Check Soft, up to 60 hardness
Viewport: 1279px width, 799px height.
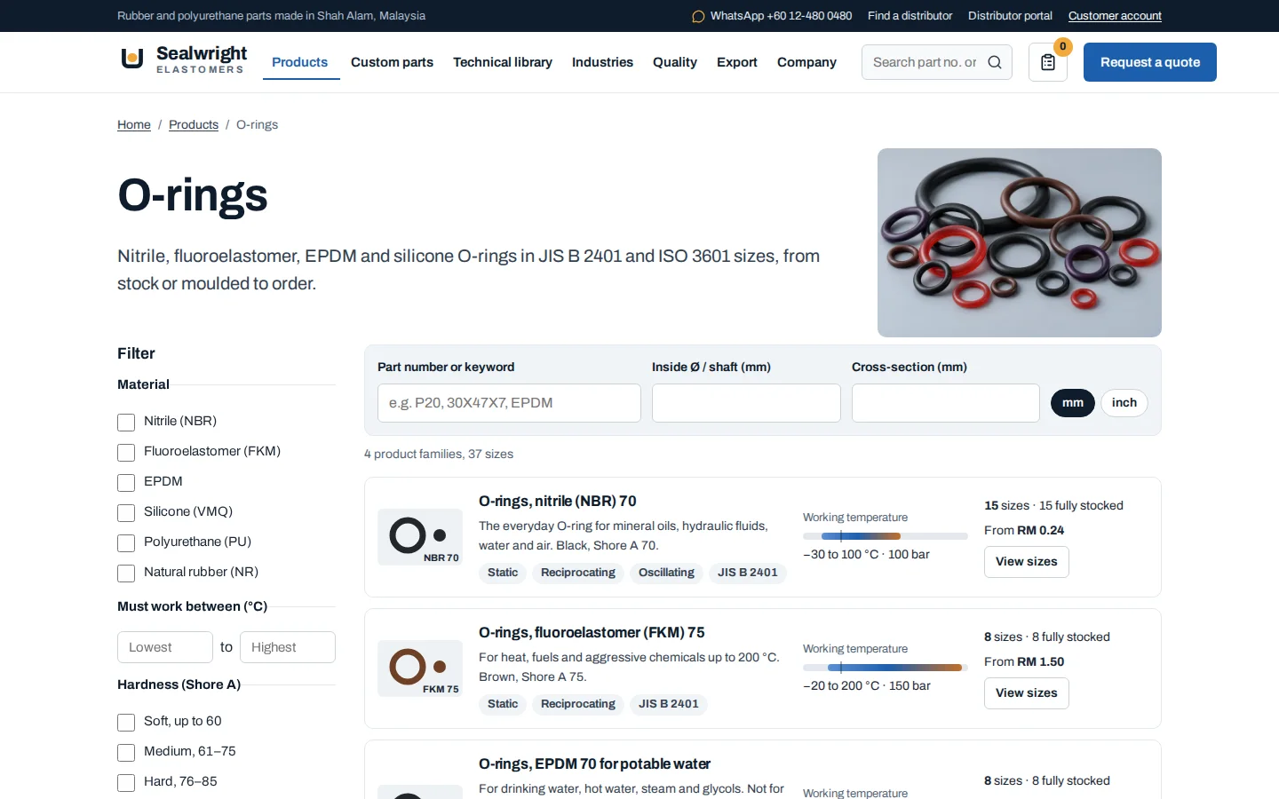click(126, 723)
